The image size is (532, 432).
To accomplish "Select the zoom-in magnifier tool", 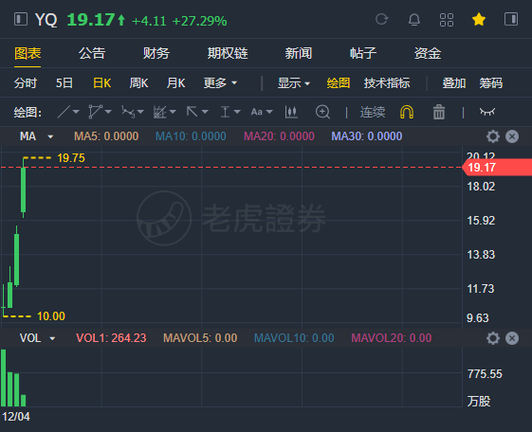I will [x=322, y=112].
